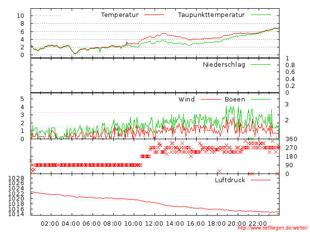Viewport: 310px width, 232px height.
Task: Click the 0.4 precipitation axis value
Action: click(290, 79)
